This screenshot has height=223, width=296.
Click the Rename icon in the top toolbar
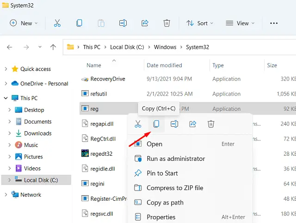[x=123, y=23]
